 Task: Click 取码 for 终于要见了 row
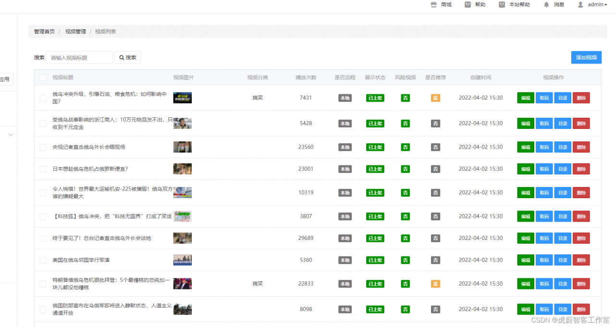(544, 238)
